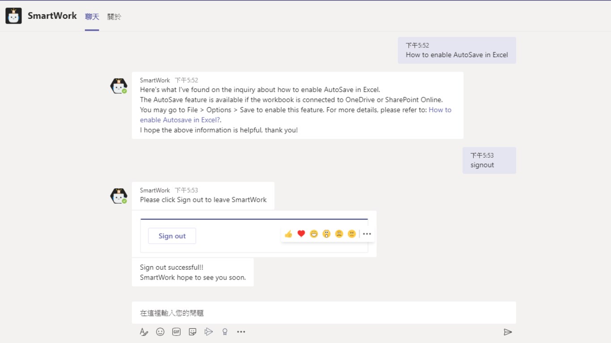
Task: Open the sticker picker
Action: pos(193,332)
